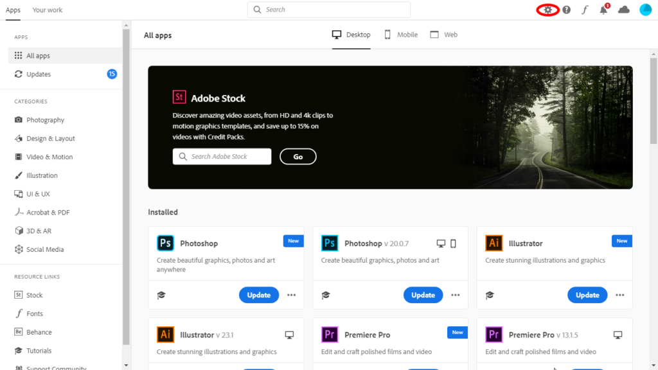The image size is (658, 370).
Task: Open Adobe Fonts icon in top bar
Action: coord(585,10)
